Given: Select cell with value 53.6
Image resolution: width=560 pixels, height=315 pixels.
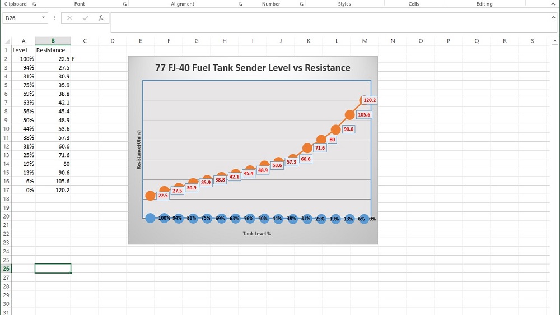Looking at the screenshot, I should pyautogui.click(x=53, y=129).
